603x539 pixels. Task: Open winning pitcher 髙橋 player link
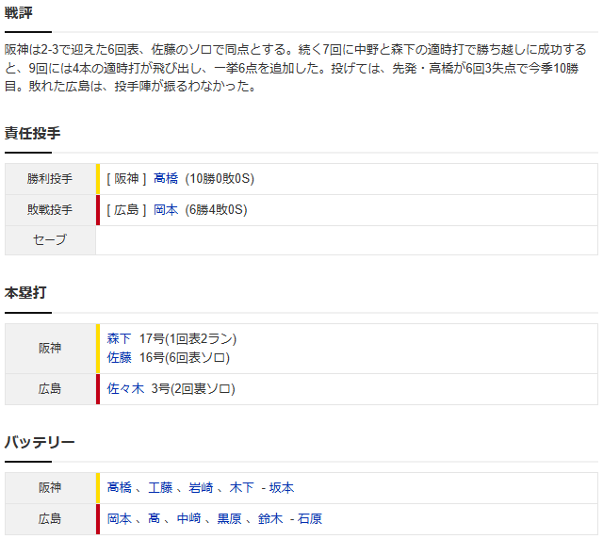(x=166, y=178)
